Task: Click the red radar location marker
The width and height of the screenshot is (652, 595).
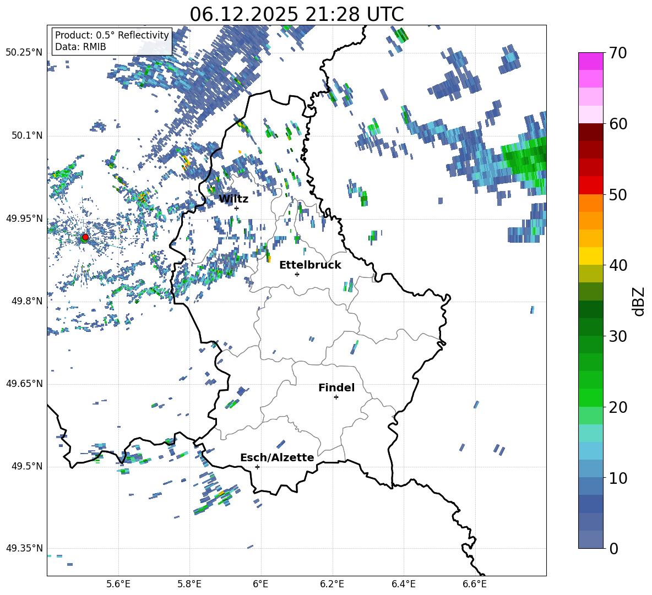Action: pyautogui.click(x=85, y=237)
